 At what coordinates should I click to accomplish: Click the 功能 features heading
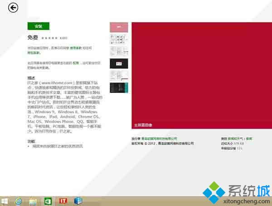click(x=31, y=141)
